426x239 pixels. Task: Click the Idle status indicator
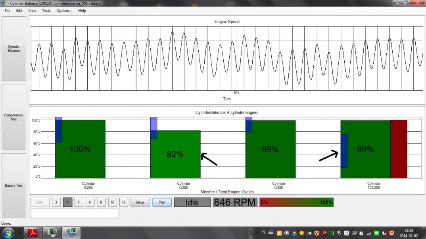click(x=192, y=202)
